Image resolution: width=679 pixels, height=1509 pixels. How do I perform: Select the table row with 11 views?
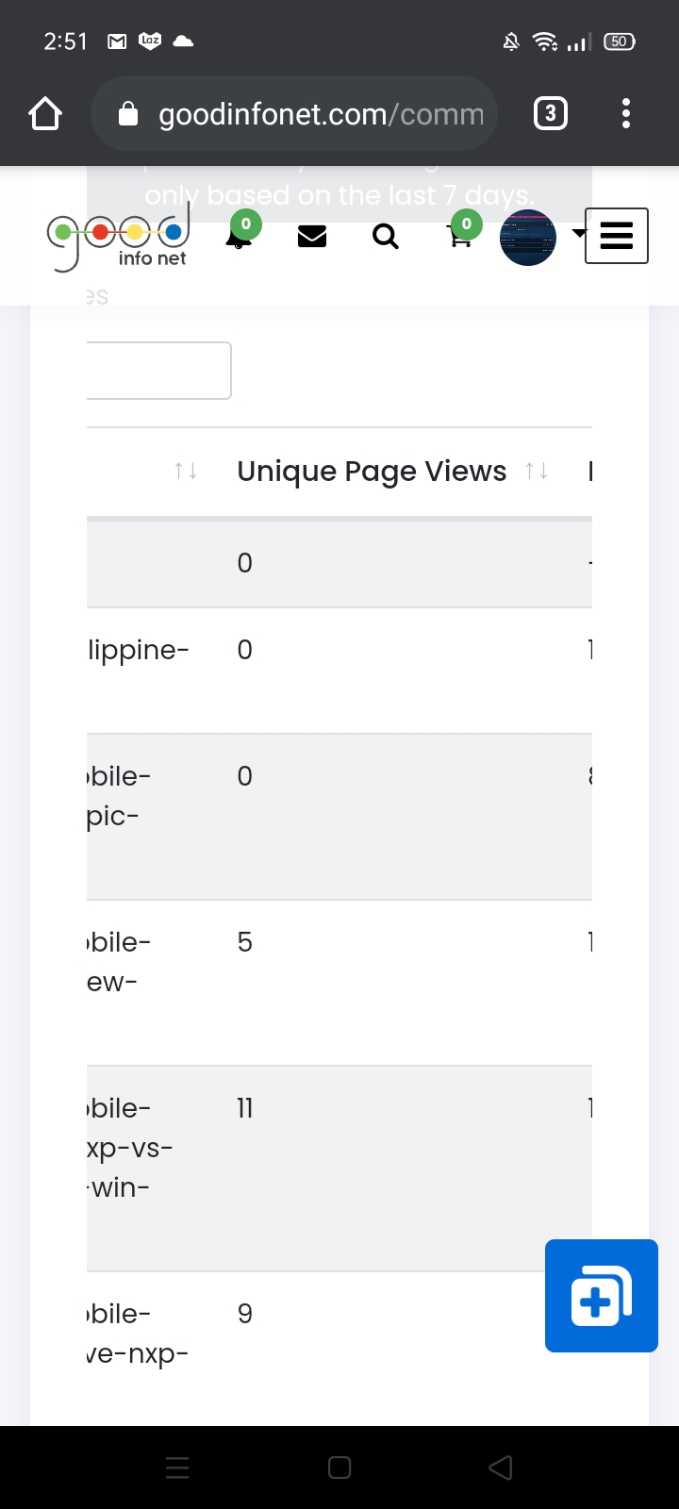pos(339,1168)
